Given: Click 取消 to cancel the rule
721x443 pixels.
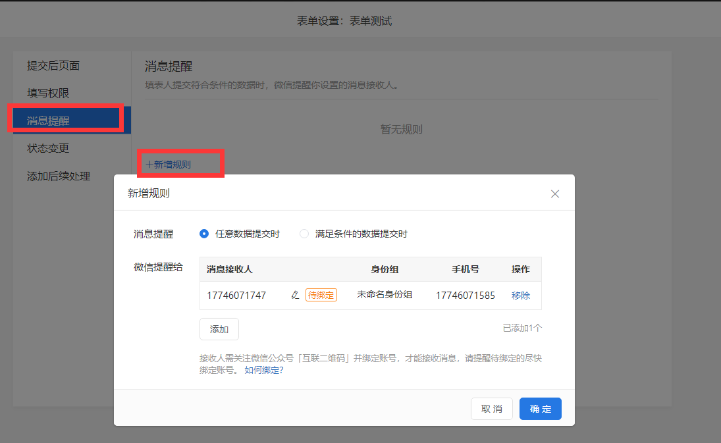Looking at the screenshot, I should 491,409.
